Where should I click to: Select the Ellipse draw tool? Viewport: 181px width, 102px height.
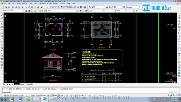pos(1,42)
